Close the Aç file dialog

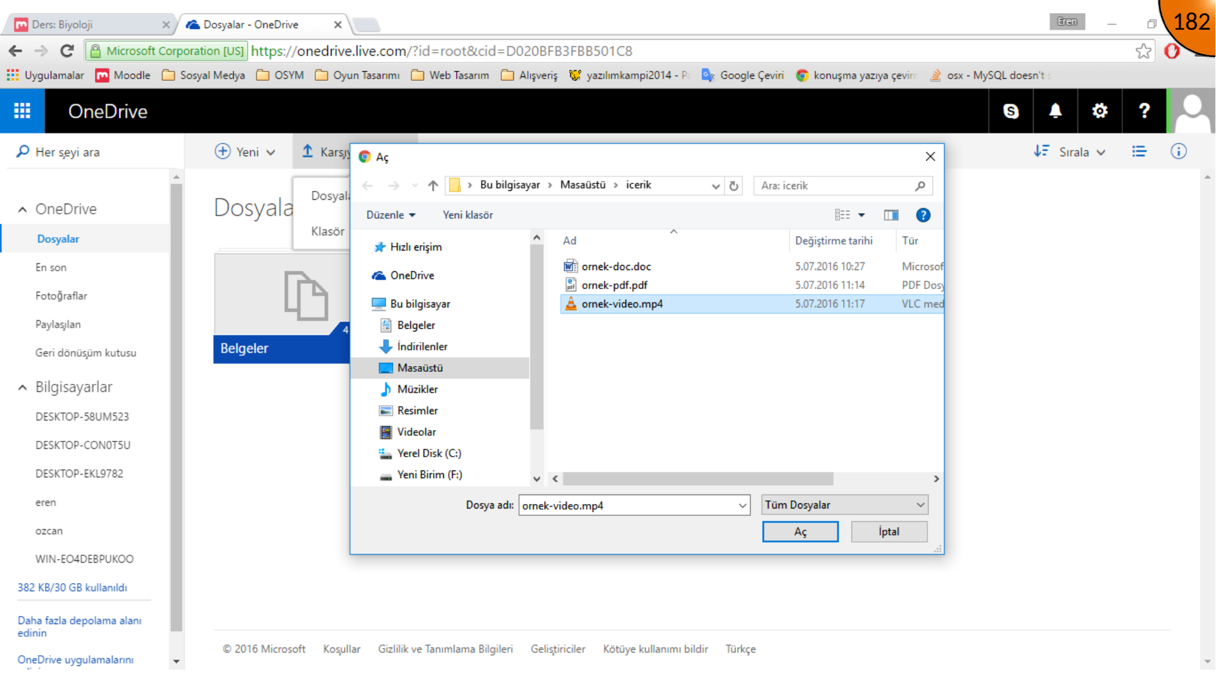point(930,157)
